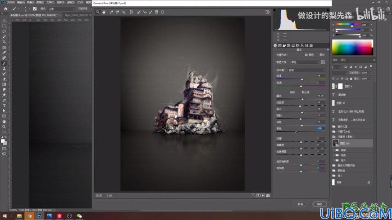Open the Edit menu in Photoshop
The width and height of the screenshot is (392, 220).
[21, 2]
